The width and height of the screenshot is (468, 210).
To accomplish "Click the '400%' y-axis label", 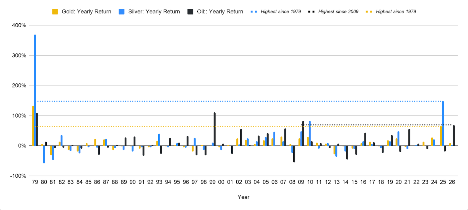I will click(x=19, y=25).
